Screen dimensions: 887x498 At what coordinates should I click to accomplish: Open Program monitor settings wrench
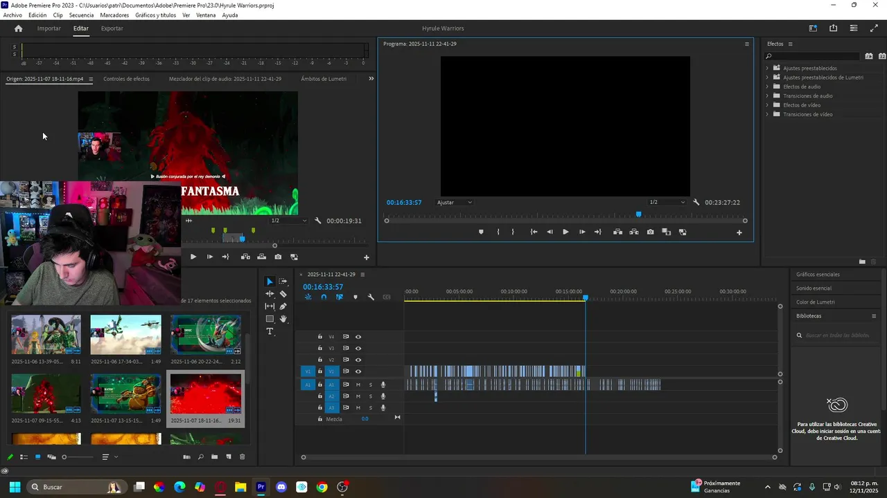[696, 203]
